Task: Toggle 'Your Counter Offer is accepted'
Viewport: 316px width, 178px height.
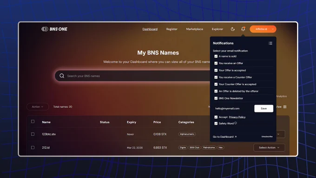Action: (x=216, y=84)
